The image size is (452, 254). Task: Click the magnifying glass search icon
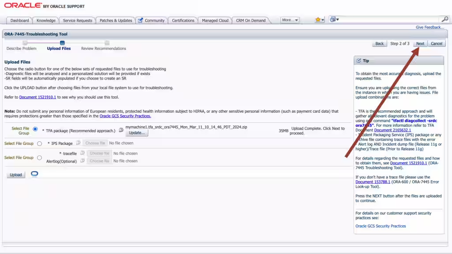(445, 19)
